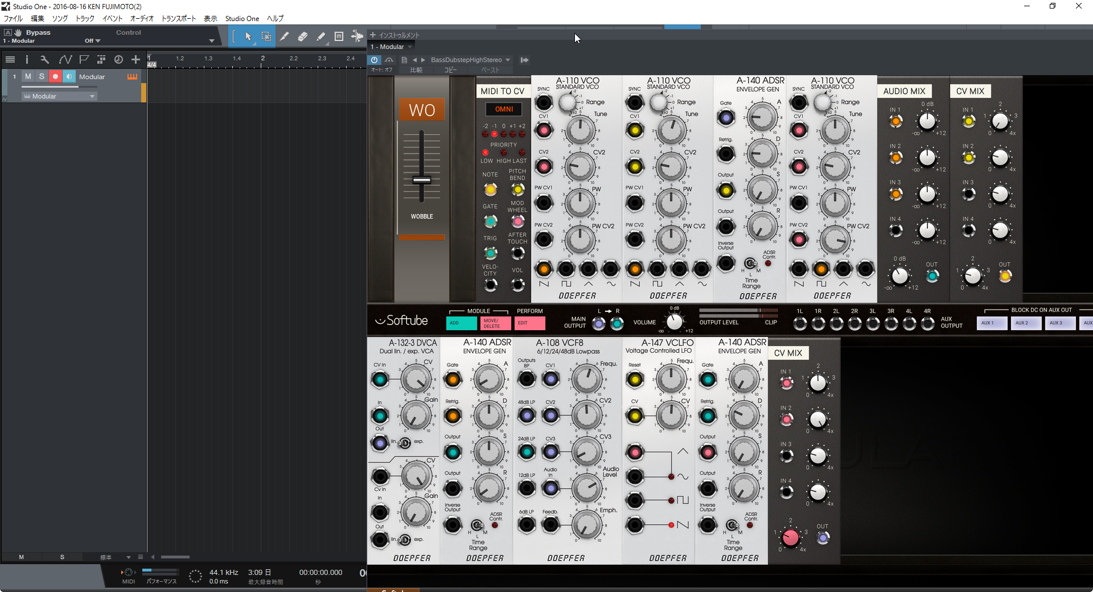This screenshot has height=592, width=1093.
Task: Select the Mute tool
Action: [x=339, y=36]
